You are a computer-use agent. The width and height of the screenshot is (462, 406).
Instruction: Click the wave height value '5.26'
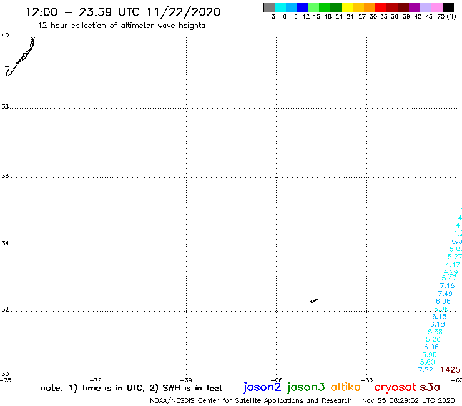point(433,339)
